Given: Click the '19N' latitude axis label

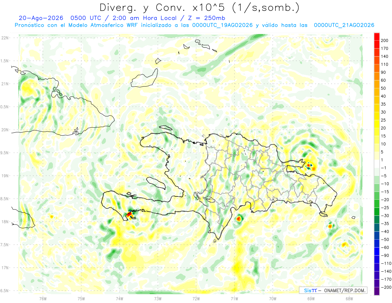Looking at the screenshot, I should (x=5, y=176).
